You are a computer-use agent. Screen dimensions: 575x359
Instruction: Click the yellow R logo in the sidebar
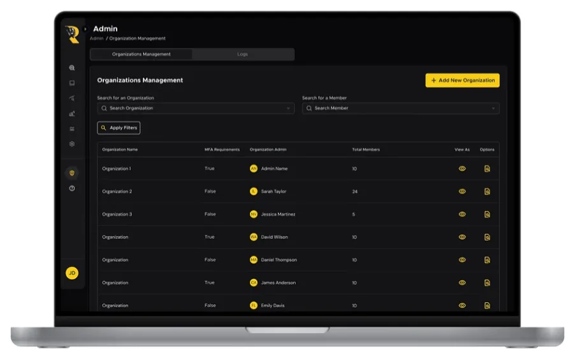point(73,34)
